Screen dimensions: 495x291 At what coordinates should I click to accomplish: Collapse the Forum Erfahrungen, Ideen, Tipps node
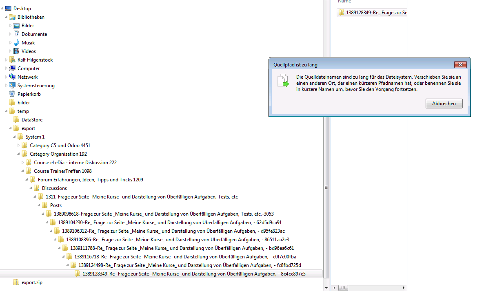tap(27, 180)
